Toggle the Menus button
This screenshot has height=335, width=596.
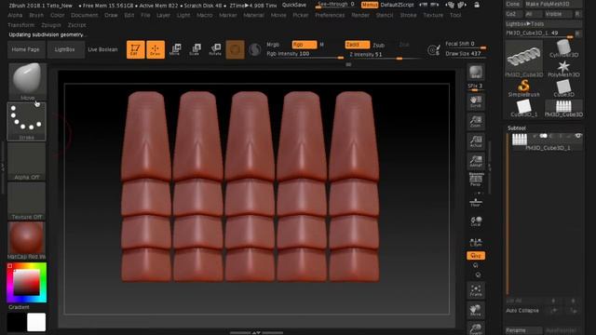[x=370, y=5]
